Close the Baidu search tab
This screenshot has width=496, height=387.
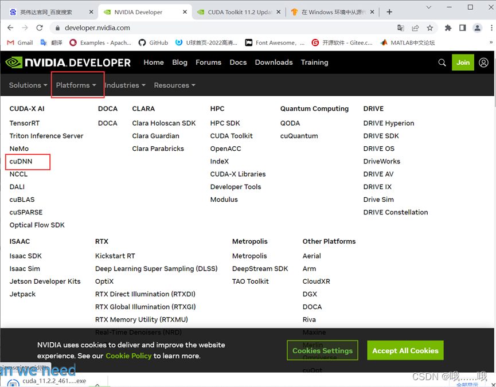point(91,12)
